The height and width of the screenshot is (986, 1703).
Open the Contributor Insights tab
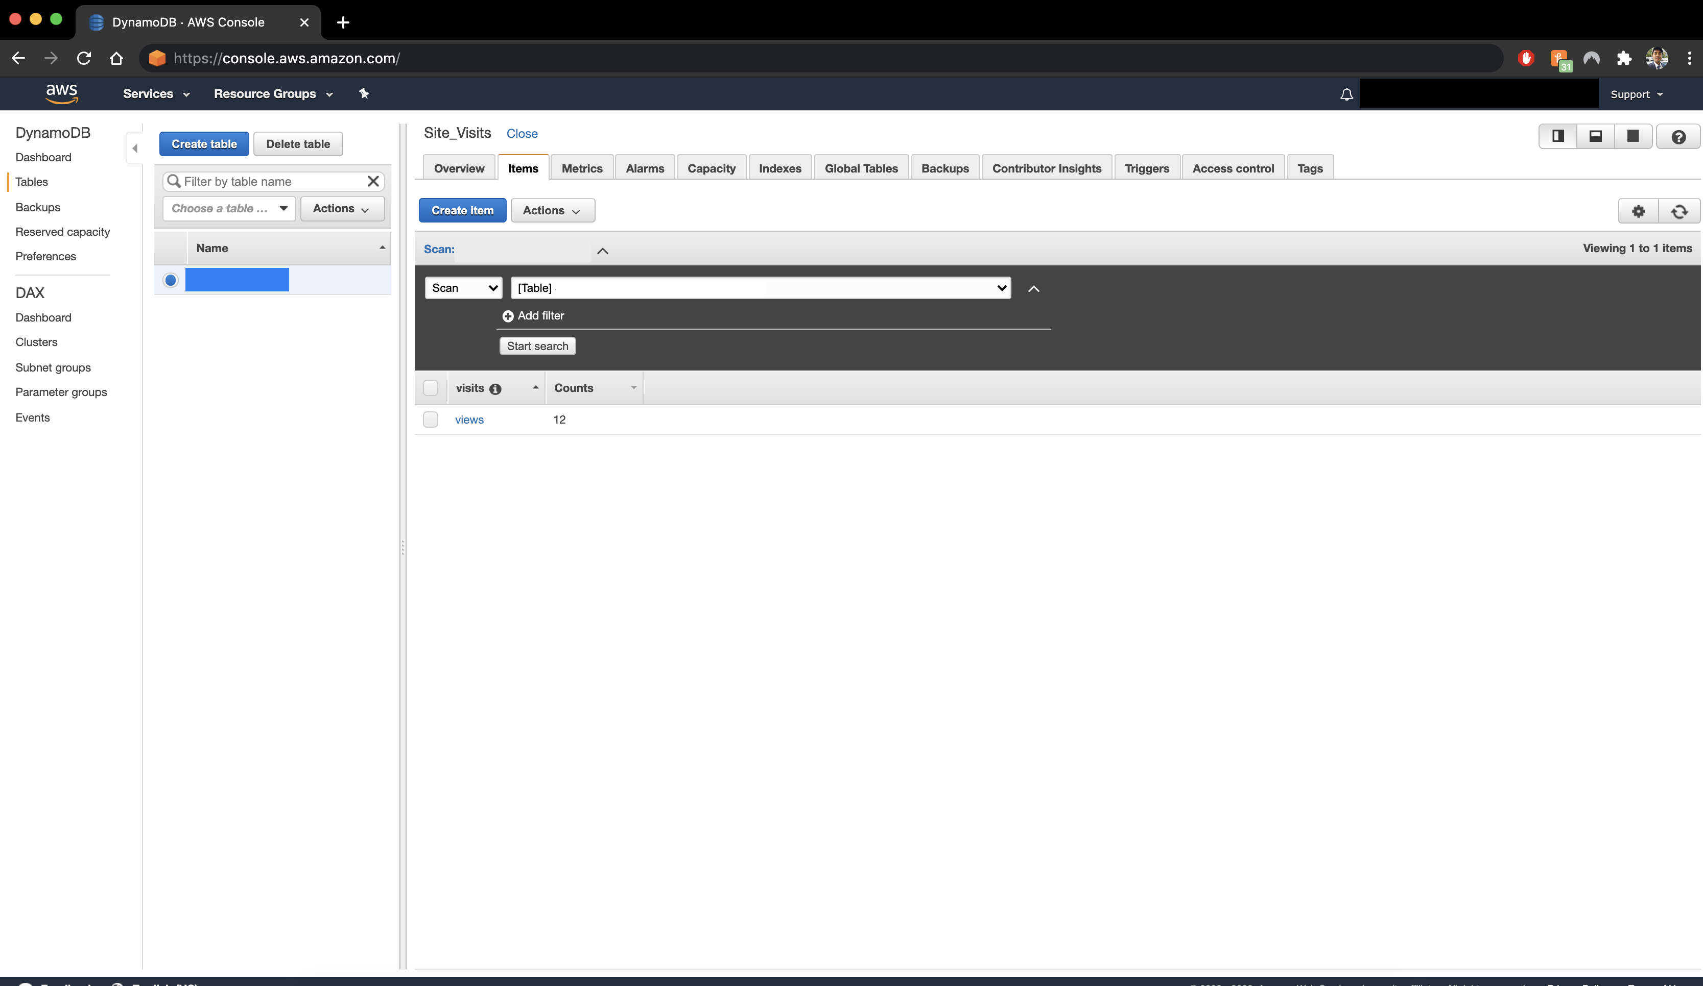(x=1046, y=168)
